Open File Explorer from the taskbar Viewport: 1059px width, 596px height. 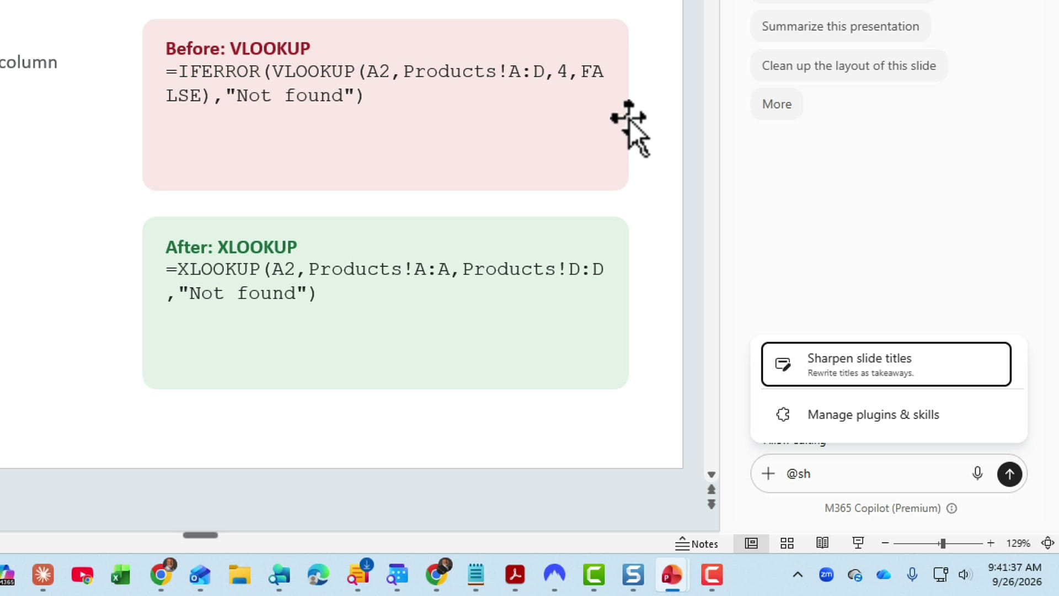239,576
